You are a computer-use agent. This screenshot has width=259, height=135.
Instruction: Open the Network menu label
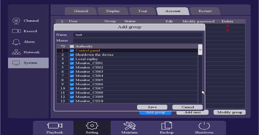click(x=31, y=52)
